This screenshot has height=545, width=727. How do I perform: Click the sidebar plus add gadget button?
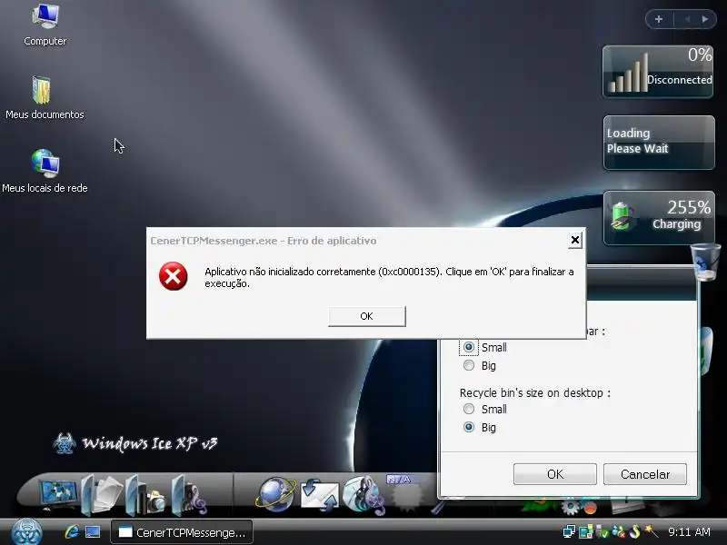click(x=659, y=19)
